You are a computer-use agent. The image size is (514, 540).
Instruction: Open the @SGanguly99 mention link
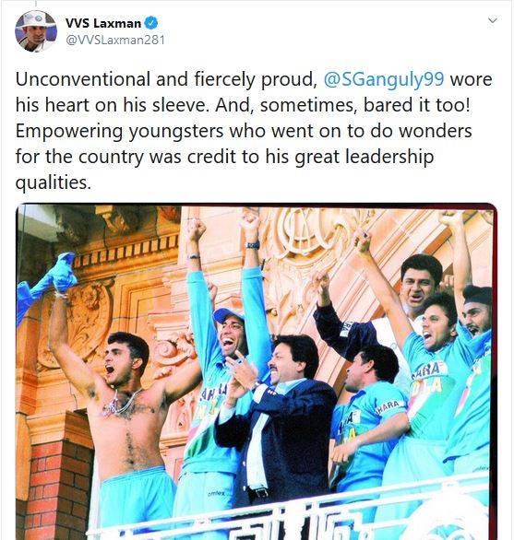(384, 79)
